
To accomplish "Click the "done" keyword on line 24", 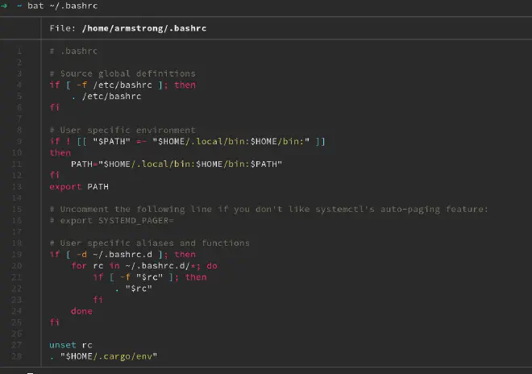I will tap(81, 310).
